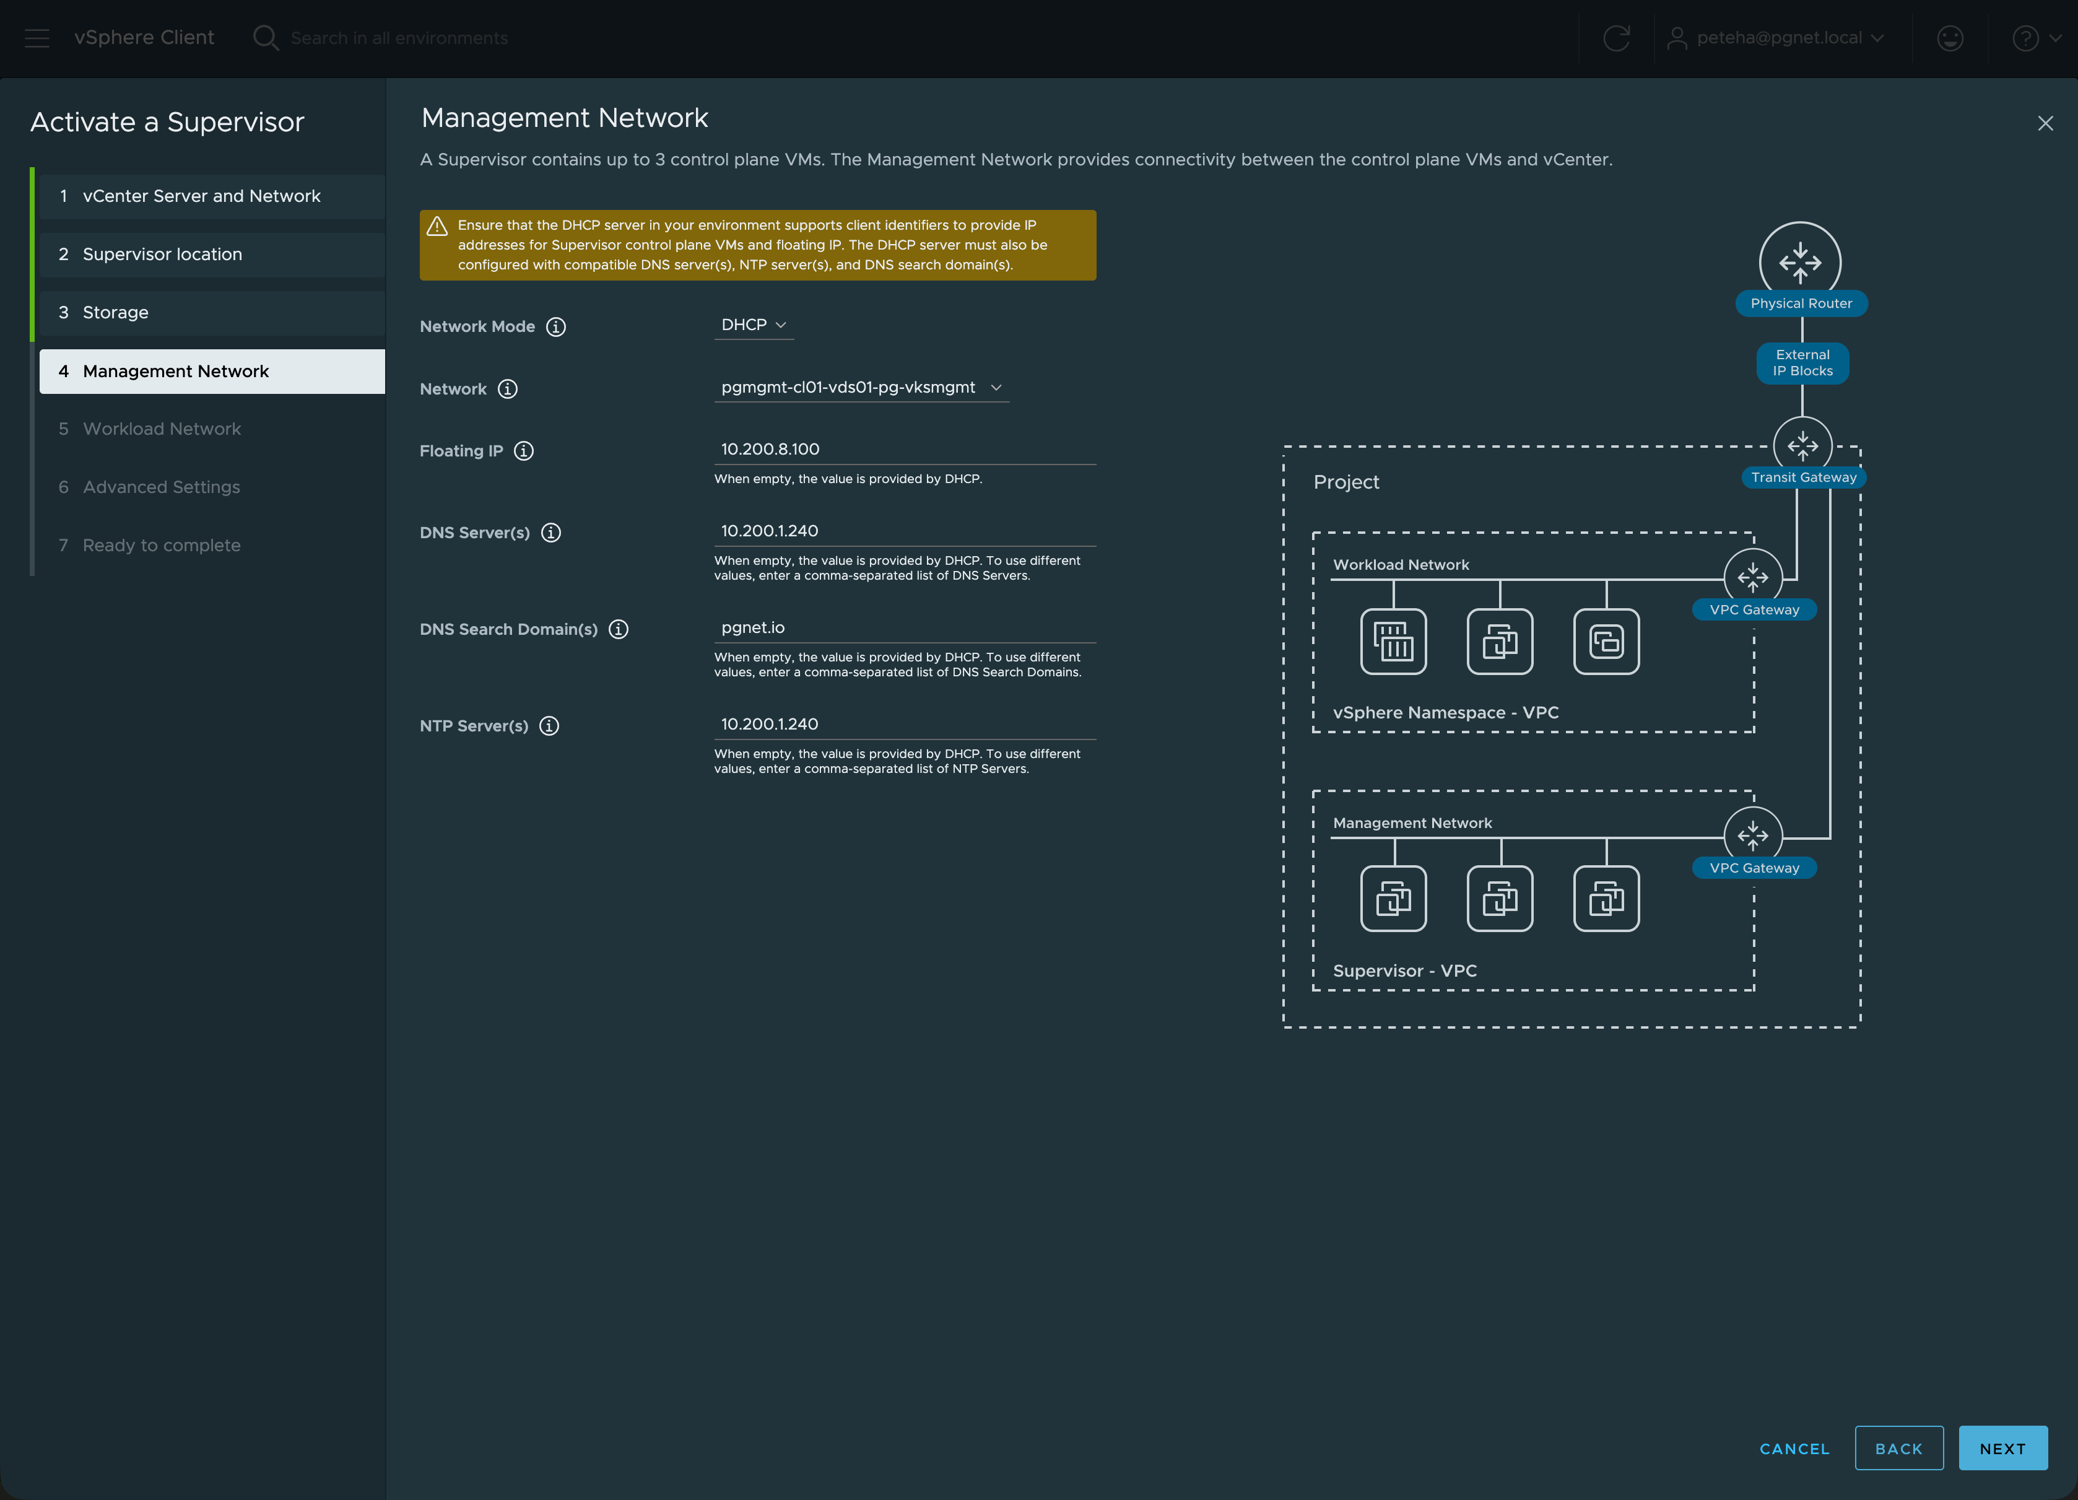Click the External IP Blocks label in diagram

point(1802,363)
